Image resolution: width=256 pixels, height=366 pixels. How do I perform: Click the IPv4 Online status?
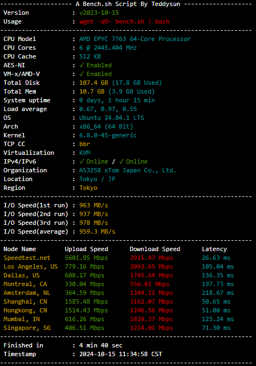pos(94,161)
